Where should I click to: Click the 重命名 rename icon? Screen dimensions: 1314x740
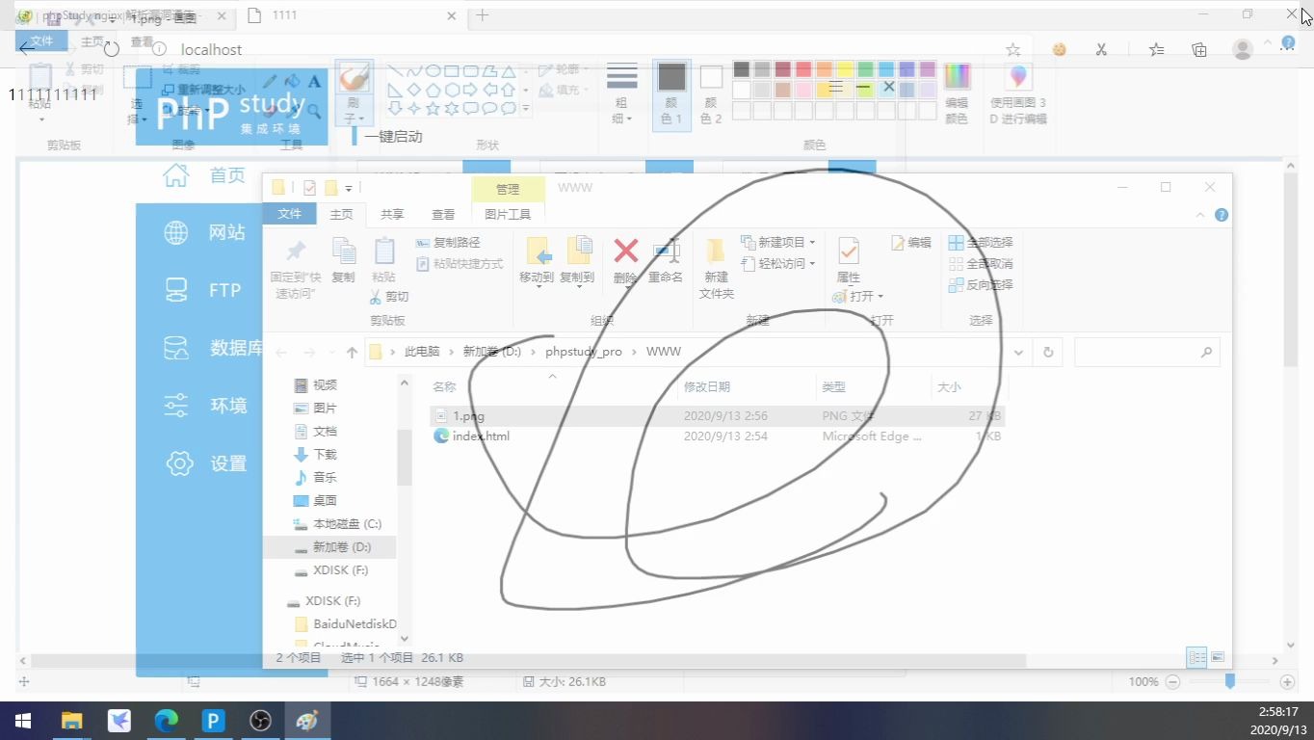[x=666, y=251]
